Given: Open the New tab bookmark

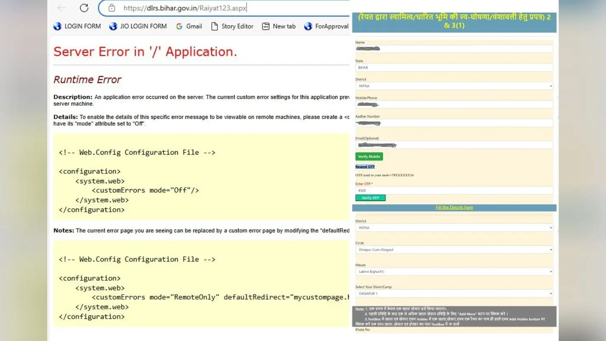Looking at the screenshot, I should tap(279, 26).
